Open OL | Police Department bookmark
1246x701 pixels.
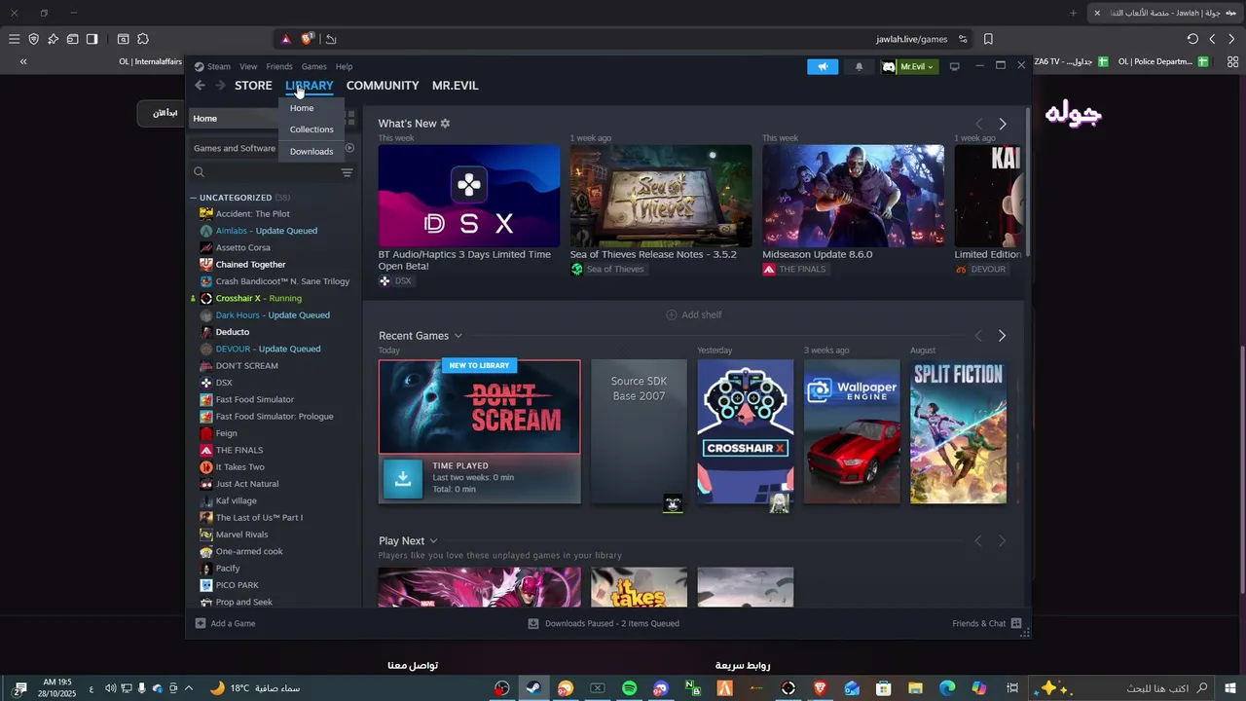1163,61
